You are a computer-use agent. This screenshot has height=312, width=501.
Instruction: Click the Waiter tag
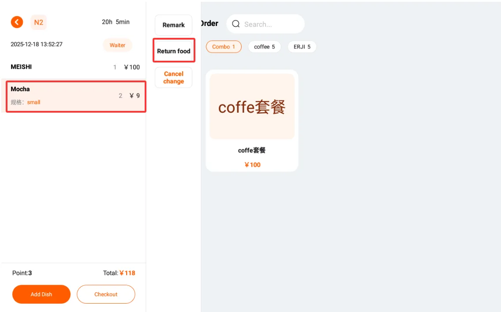pos(117,45)
